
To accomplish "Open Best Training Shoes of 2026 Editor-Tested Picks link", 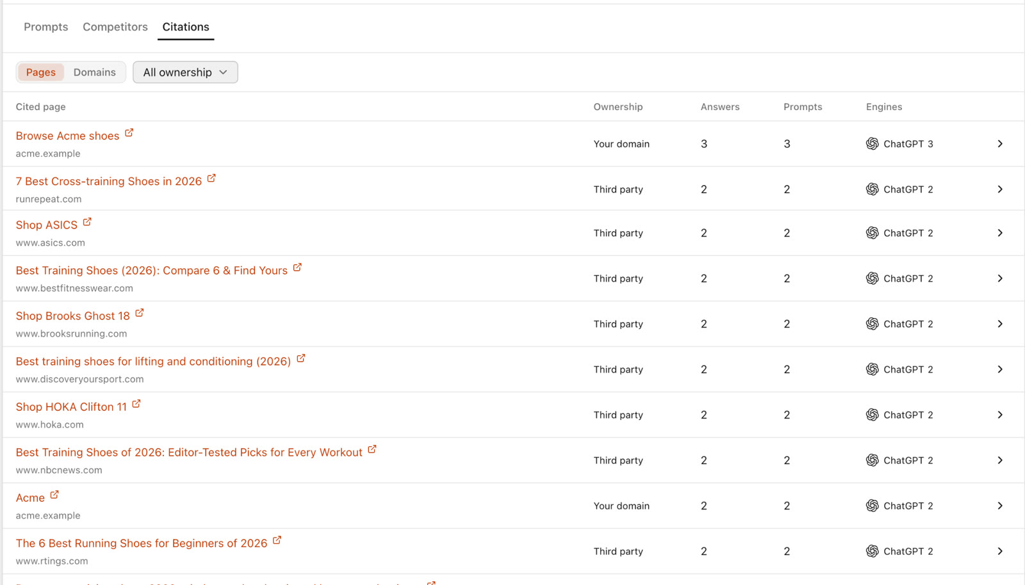I will pos(189,452).
